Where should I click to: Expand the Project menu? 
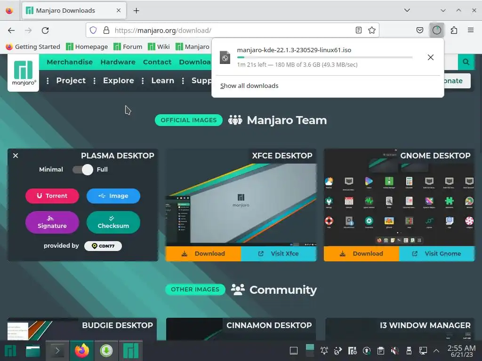[71, 80]
